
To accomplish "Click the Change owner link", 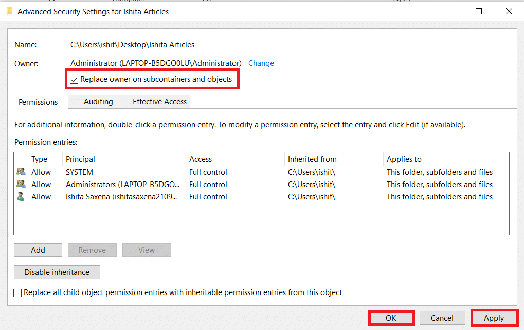I will (261, 63).
